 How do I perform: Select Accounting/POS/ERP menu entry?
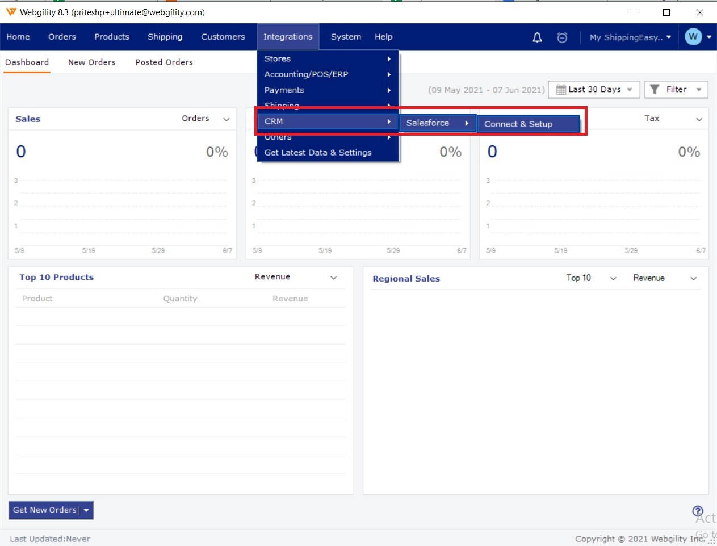click(x=328, y=74)
